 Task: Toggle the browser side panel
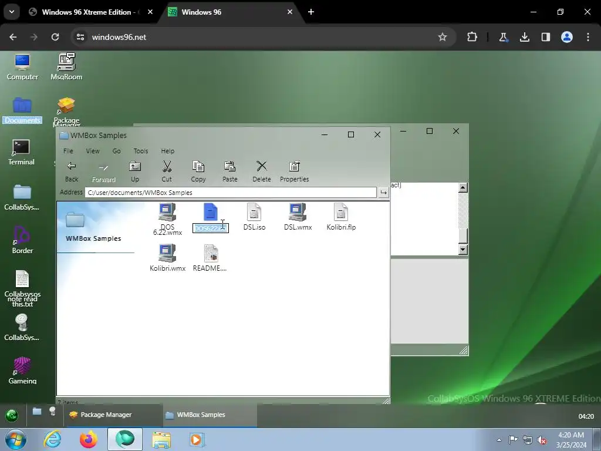tap(545, 37)
